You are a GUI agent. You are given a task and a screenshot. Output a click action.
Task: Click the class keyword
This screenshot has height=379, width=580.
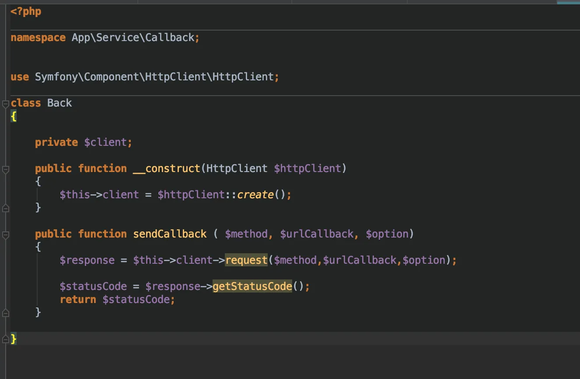pyautogui.click(x=26, y=103)
